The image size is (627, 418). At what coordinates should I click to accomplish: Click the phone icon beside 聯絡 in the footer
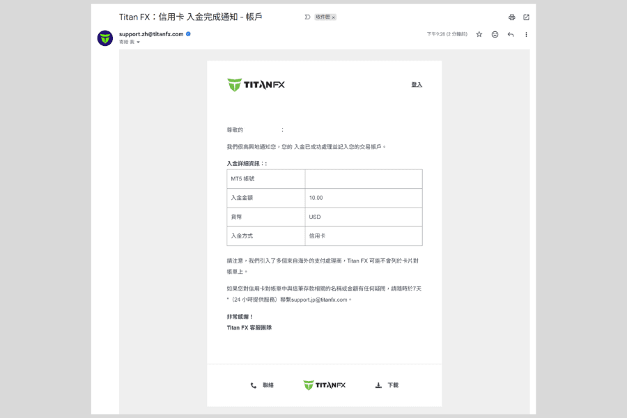point(254,384)
